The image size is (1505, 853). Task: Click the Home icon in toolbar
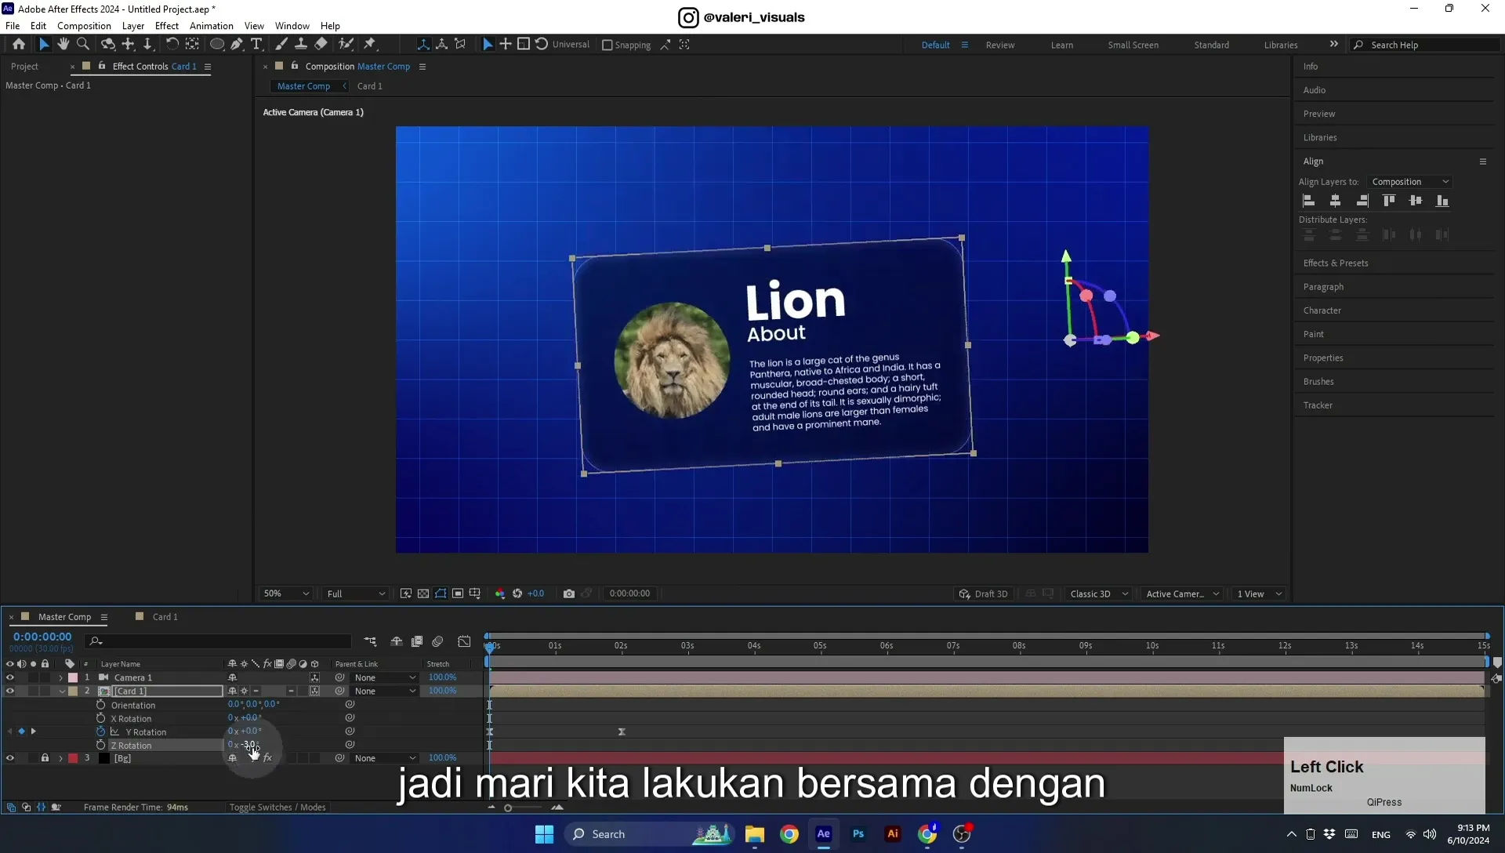(19, 45)
